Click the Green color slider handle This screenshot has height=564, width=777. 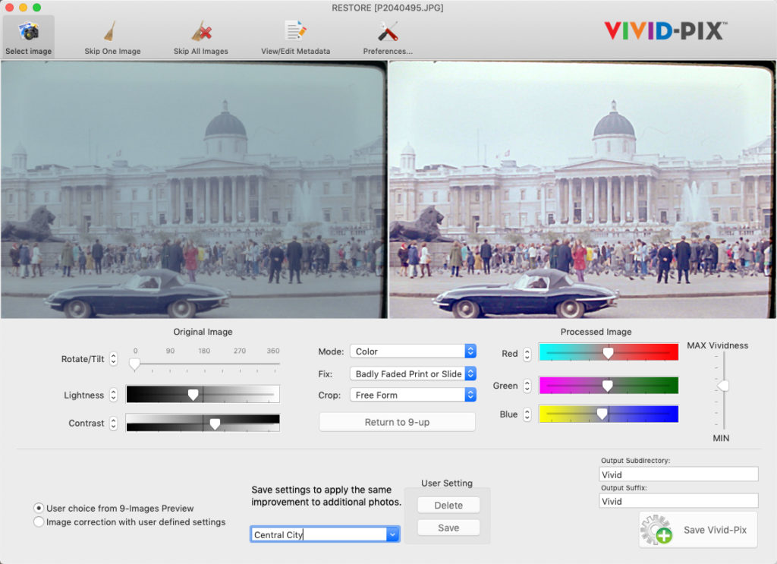[607, 386]
